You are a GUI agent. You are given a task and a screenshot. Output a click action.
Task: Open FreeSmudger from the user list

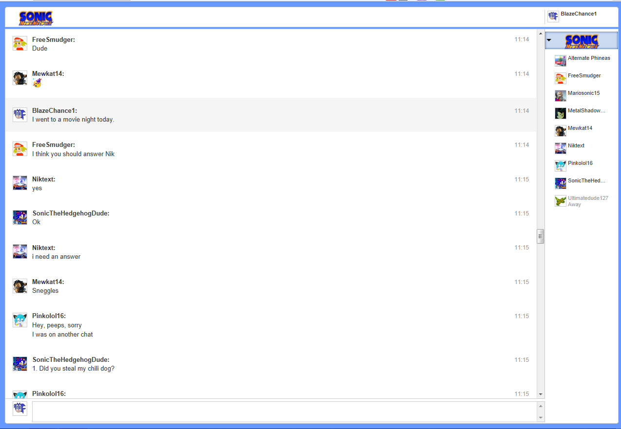(x=584, y=75)
